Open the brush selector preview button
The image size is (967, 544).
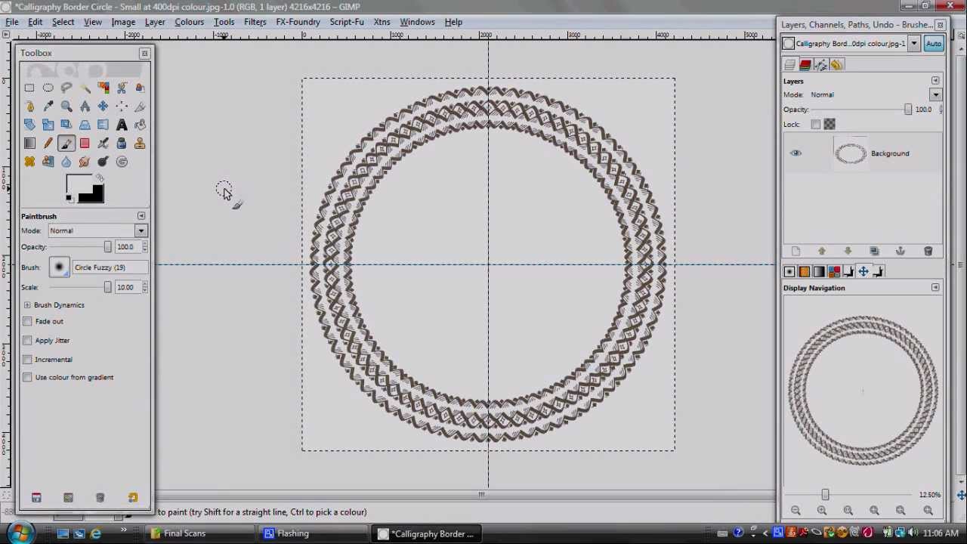(59, 267)
